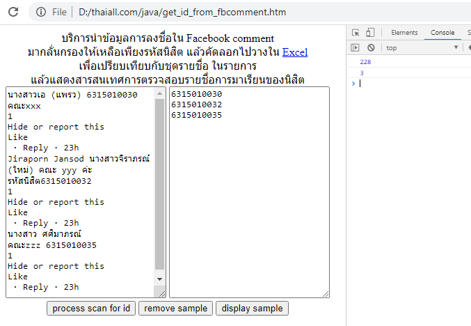471x326 pixels.
Task: Select the Console tab
Action: coord(442,33)
